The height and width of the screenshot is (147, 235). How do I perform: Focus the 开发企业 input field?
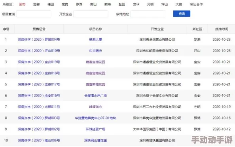coord(91,14)
